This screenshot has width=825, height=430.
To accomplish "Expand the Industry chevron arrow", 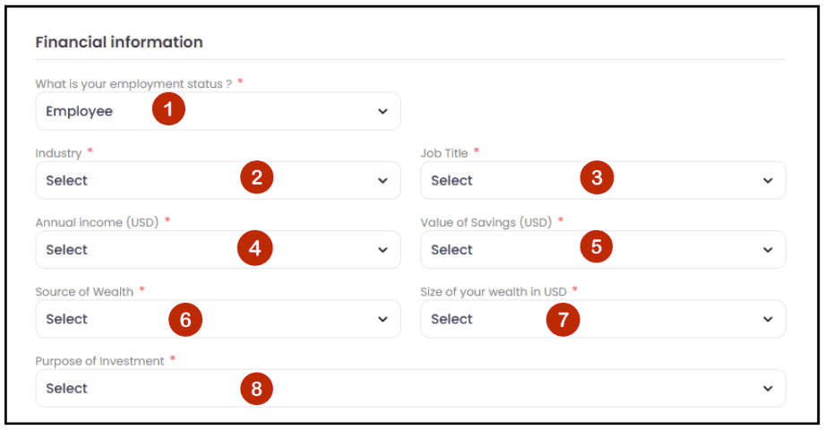I will [382, 181].
